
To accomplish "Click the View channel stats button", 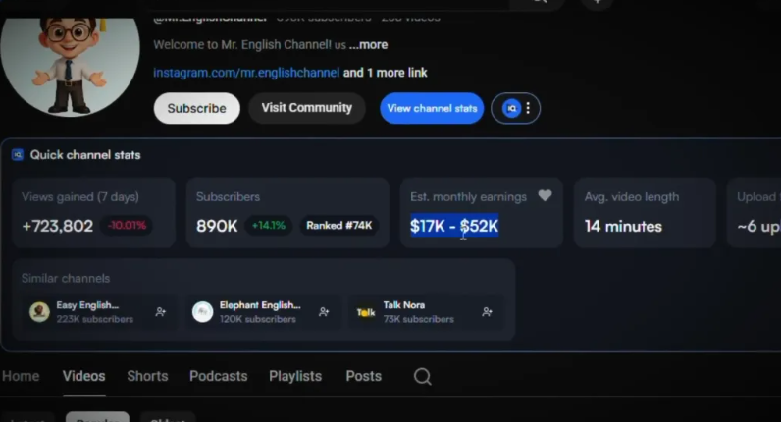I will pos(432,109).
